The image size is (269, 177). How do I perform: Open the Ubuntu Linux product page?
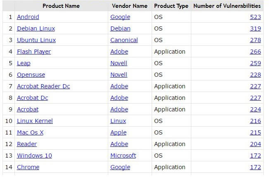[36, 40]
